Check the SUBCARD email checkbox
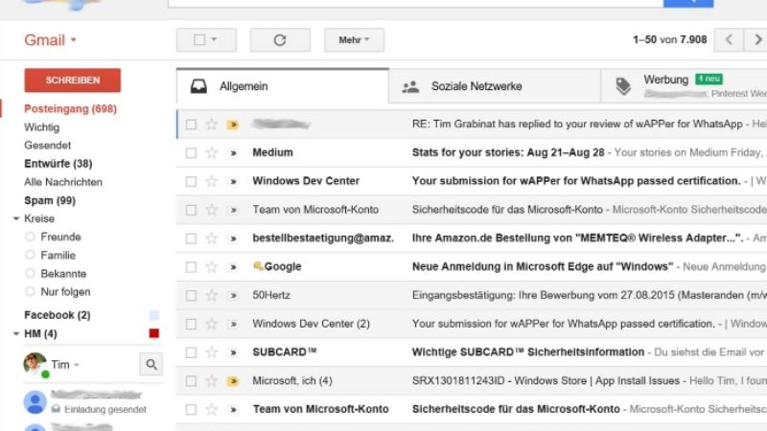The image size is (767, 431). [x=191, y=352]
